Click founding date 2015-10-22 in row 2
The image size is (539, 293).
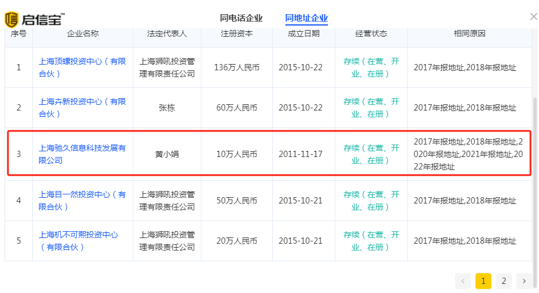pyautogui.click(x=301, y=108)
